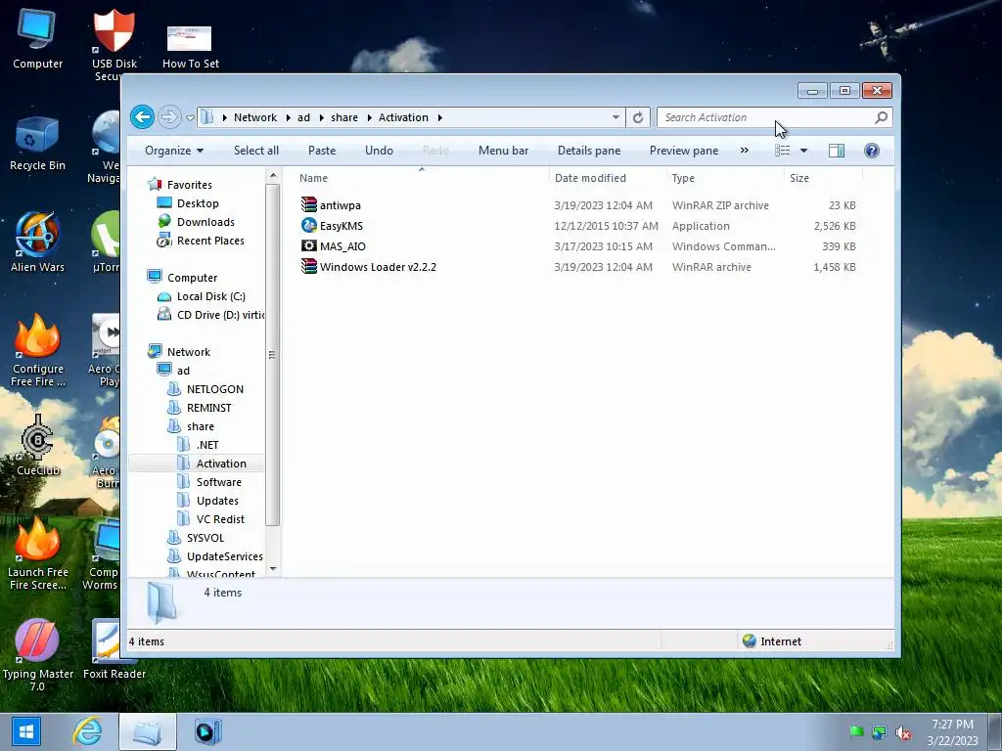
Task: Open the Recycle Bin desktop icon
Action: pos(37,144)
